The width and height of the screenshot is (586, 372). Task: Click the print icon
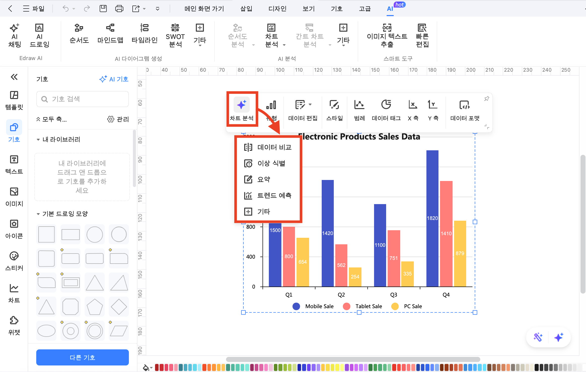pos(119,9)
